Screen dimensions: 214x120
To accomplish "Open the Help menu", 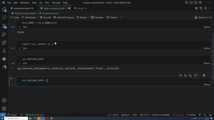I will point(65,3).
